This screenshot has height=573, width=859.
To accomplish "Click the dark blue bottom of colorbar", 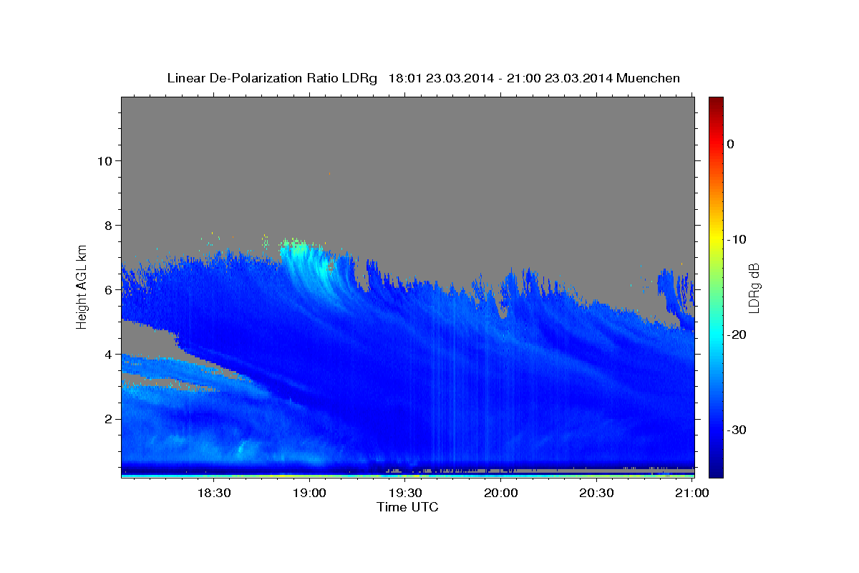I will point(716,469).
